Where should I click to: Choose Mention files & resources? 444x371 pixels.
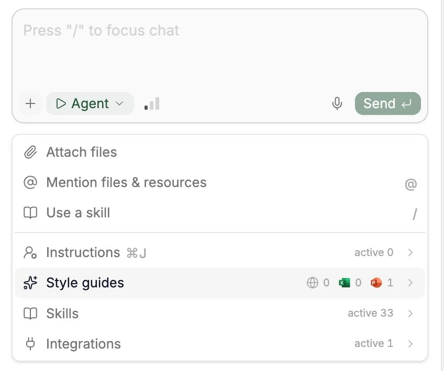coord(220,182)
